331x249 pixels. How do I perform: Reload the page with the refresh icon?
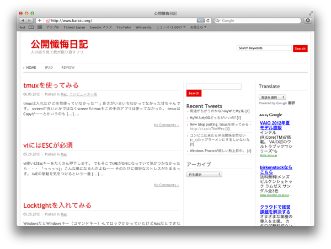(208, 20)
